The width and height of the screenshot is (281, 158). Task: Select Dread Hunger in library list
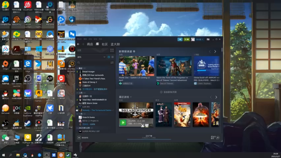(88, 72)
